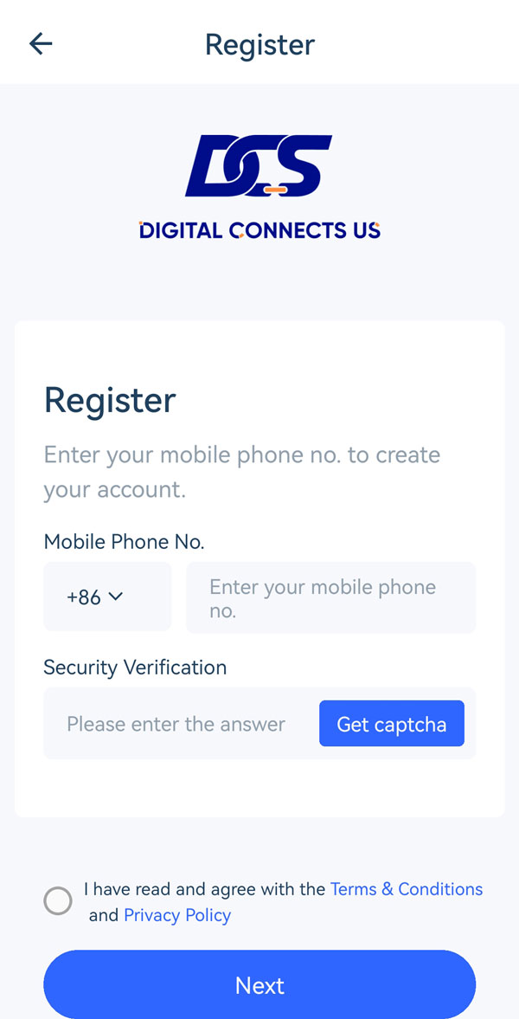
Task: Click the create your account description text
Action: pos(242,472)
